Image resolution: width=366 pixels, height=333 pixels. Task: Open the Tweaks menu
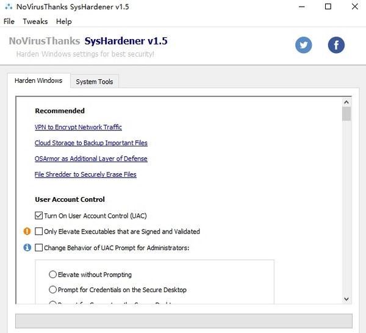point(35,21)
